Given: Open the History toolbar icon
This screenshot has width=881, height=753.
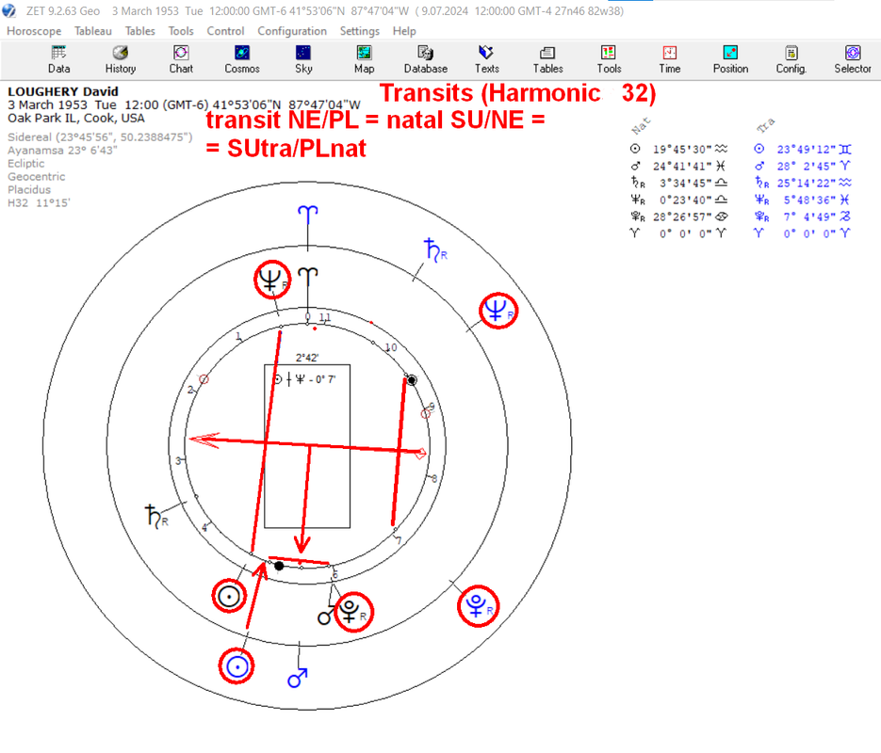Looking at the screenshot, I should tap(121, 59).
